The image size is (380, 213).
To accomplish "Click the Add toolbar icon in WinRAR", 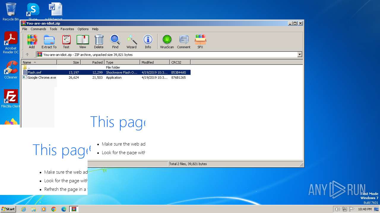I will pyautogui.click(x=32, y=41).
